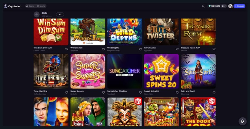Open the 100 USDTE balance display

point(214,6)
